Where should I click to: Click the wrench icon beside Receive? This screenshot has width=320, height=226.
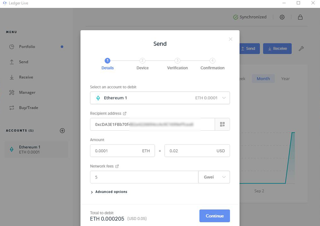(301, 49)
